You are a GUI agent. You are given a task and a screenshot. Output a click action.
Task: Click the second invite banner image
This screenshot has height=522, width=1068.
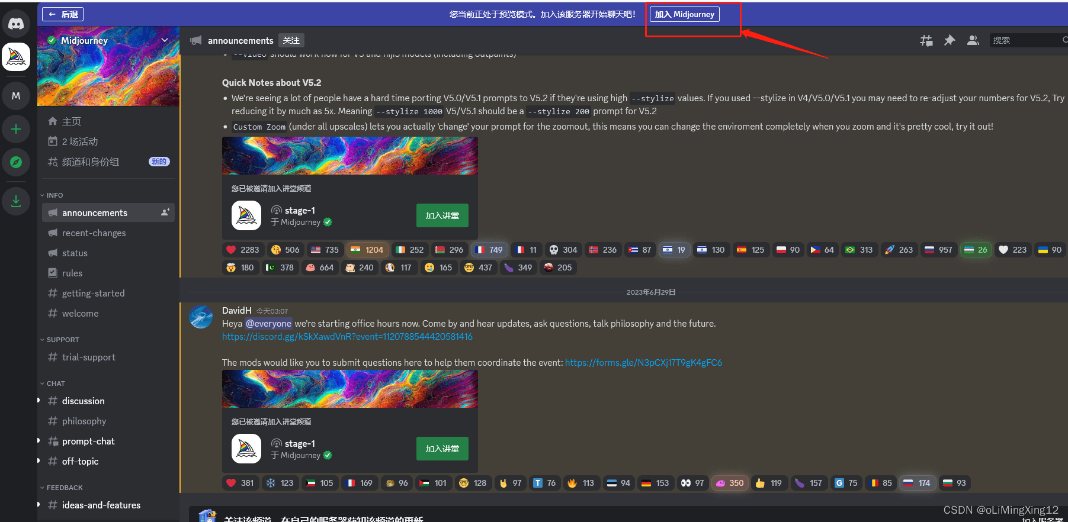(x=350, y=389)
